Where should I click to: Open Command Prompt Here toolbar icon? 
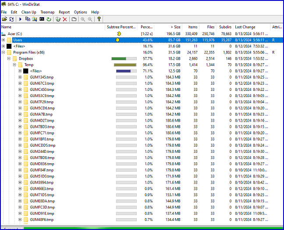(42, 19)
